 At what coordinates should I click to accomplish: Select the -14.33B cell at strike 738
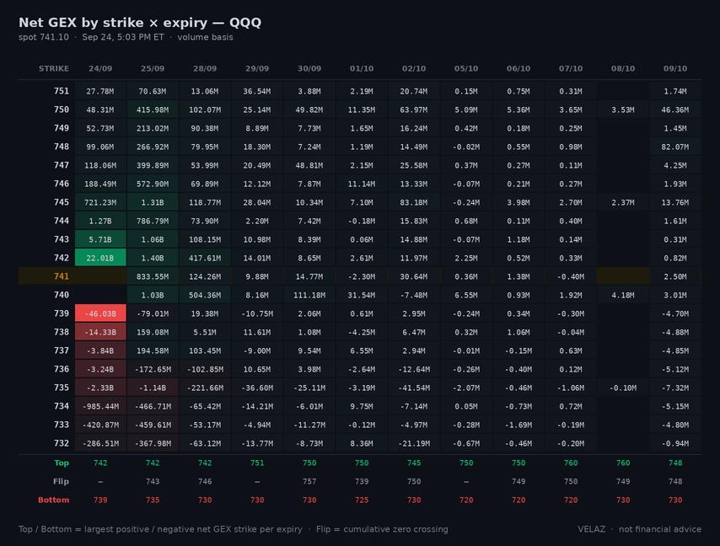click(100, 332)
